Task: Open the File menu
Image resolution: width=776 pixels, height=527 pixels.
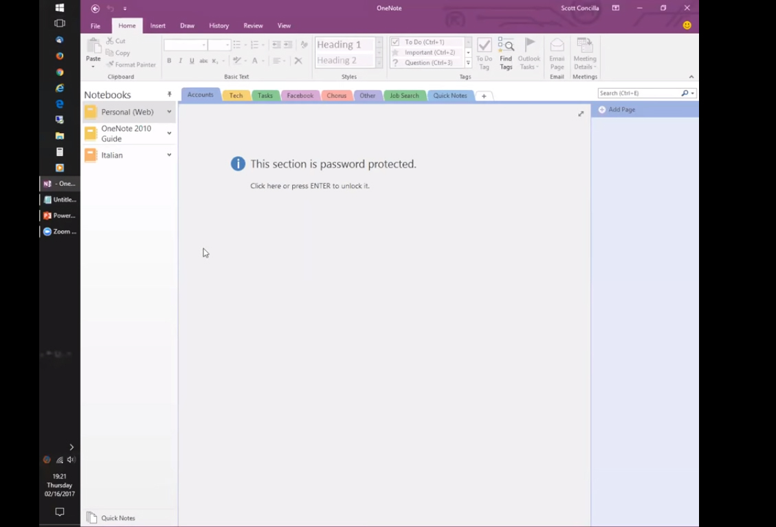Action: [x=96, y=25]
